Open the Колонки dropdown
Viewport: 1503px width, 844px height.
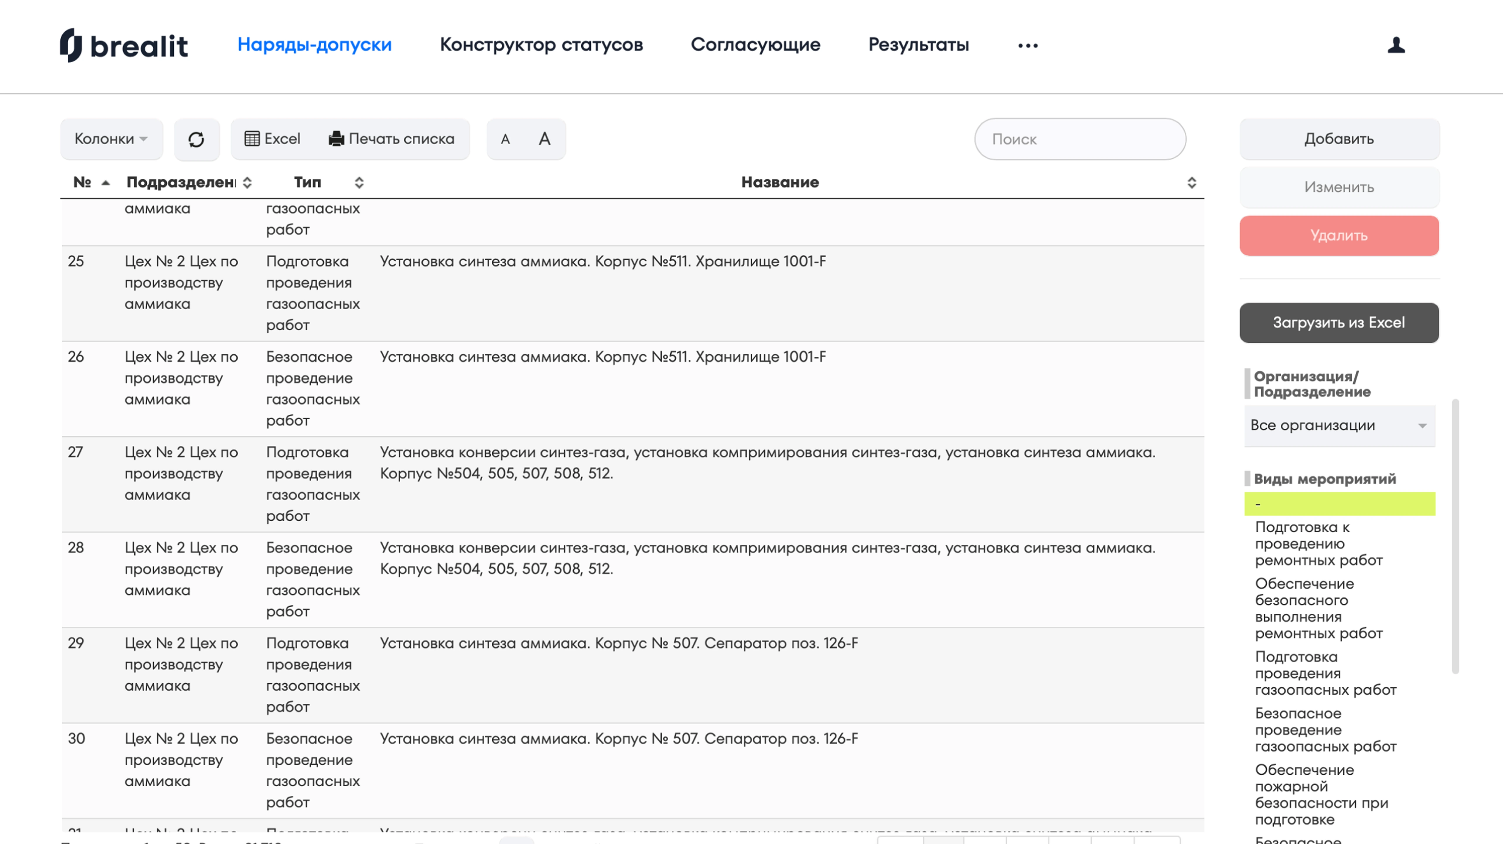111,139
